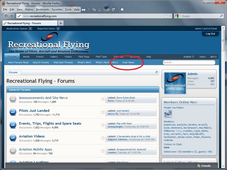Open a new tab with the plus button
Image resolution: width=227 pixels, height=170 pixels.
(x=61, y=23)
